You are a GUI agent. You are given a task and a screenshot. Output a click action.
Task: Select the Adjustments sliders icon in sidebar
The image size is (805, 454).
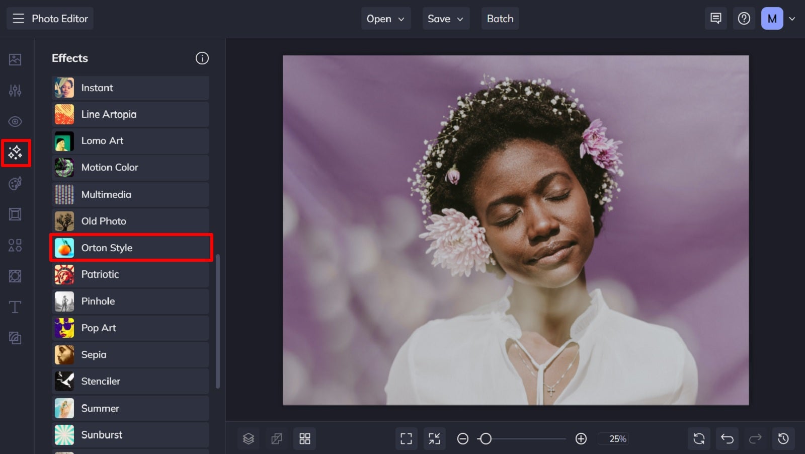(x=15, y=91)
